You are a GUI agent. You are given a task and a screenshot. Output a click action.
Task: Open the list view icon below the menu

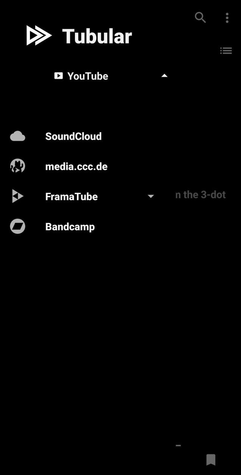(226, 50)
